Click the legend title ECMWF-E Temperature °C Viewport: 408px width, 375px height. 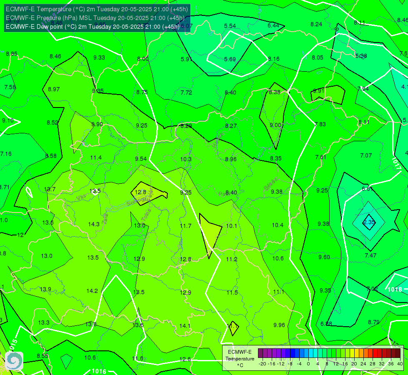[240, 359]
